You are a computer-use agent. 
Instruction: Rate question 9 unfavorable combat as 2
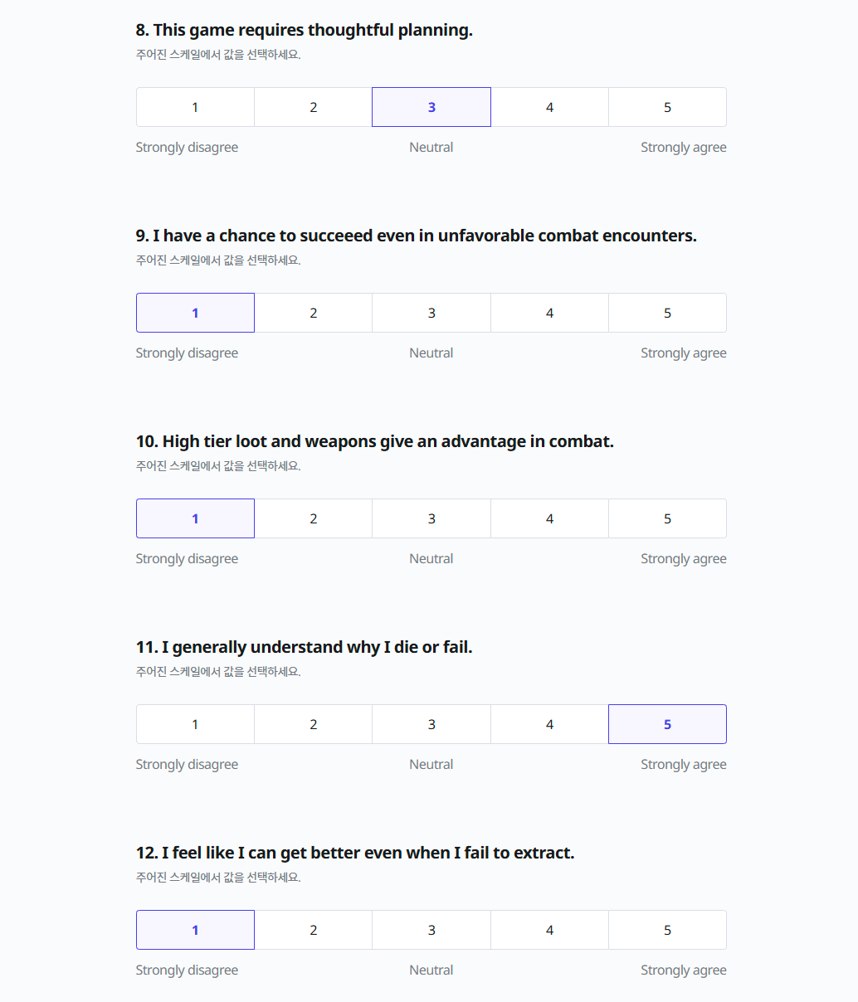click(x=313, y=313)
